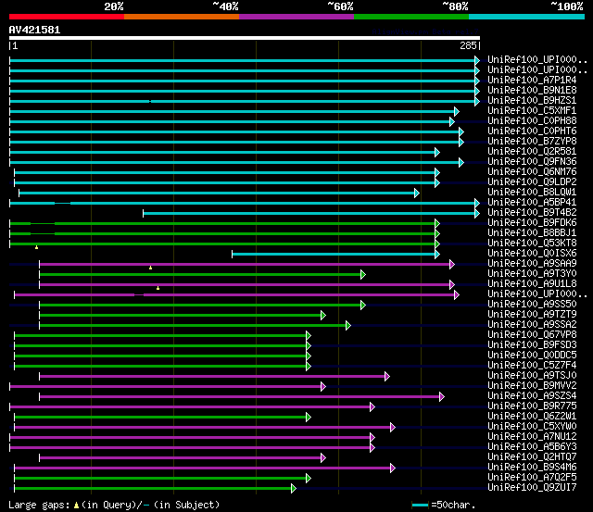The image size is (593, 512).
Task: Click the UniRef100_Q2HTQ7 label
Action: [532, 457]
